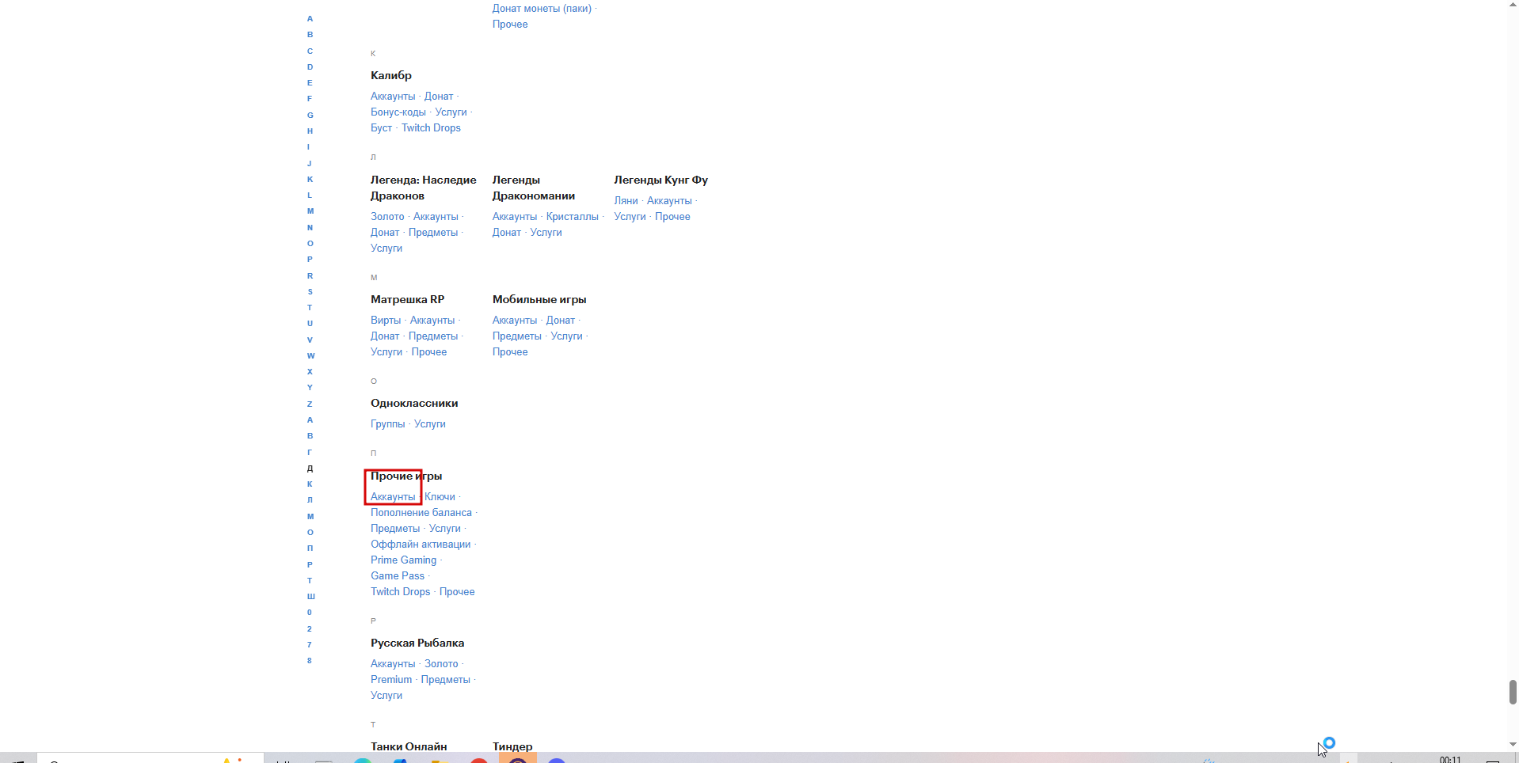Click the Танки Онлайн title
This screenshot has width=1519, height=763.
point(409,747)
